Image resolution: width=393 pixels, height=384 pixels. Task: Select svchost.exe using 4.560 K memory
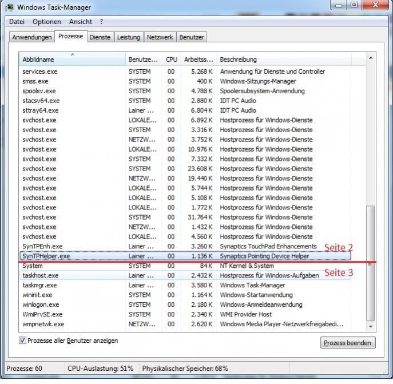tap(185, 236)
